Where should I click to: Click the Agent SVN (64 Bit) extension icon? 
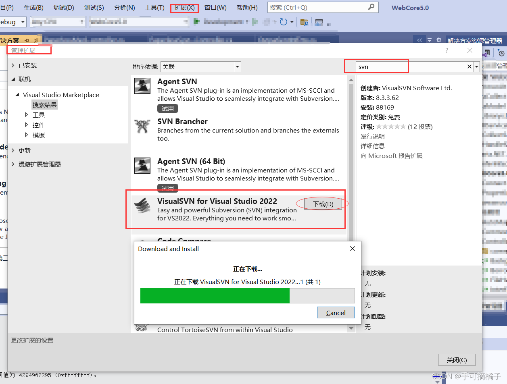142,166
